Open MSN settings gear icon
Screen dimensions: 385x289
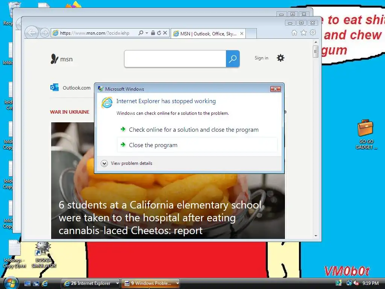click(x=280, y=58)
